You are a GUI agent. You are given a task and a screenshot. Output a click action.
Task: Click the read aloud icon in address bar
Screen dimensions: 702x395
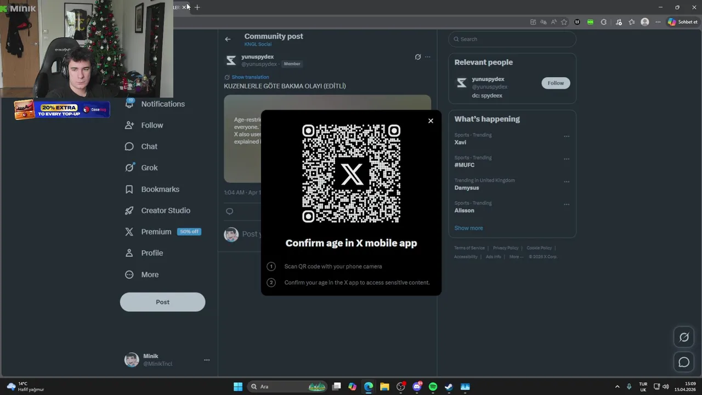(x=554, y=22)
